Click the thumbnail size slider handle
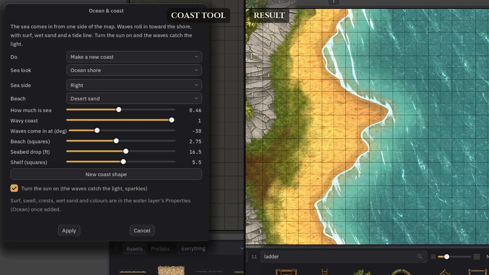This screenshot has width=489, height=275. [x=447, y=257]
